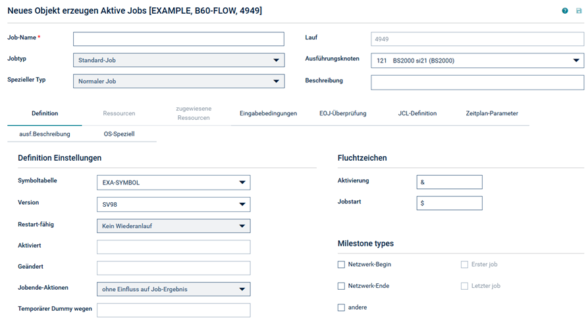The width and height of the screenshot is (586, 326).
Task: Focus the Job-Name input field
Action: [x=178, y=39]
